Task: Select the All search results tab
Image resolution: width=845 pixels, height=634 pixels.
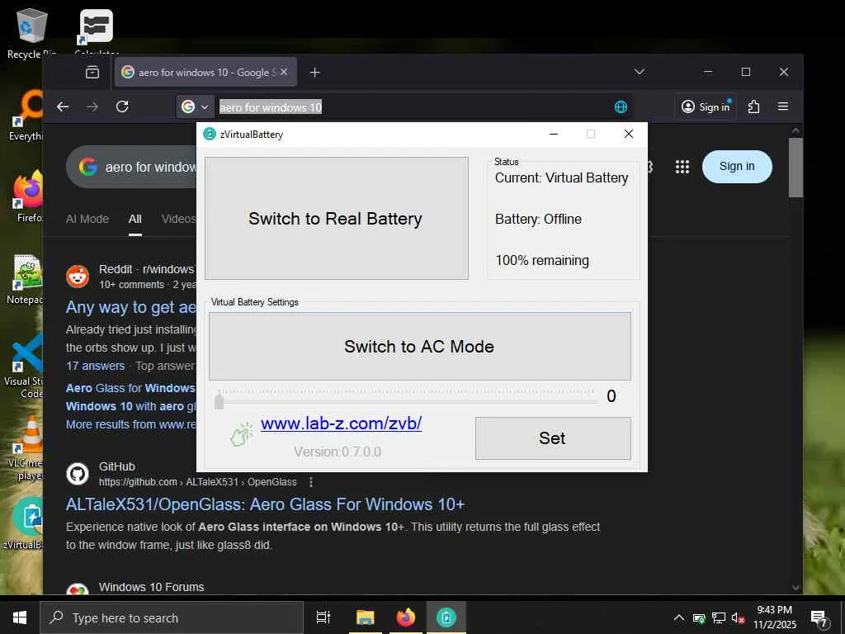Action: (135, 219)
